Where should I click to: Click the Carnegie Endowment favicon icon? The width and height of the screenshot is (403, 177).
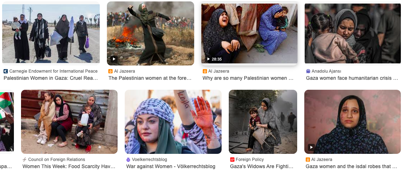[x=6, y=71]
